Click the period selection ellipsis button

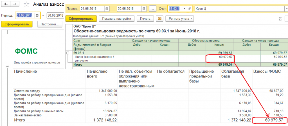153,9
